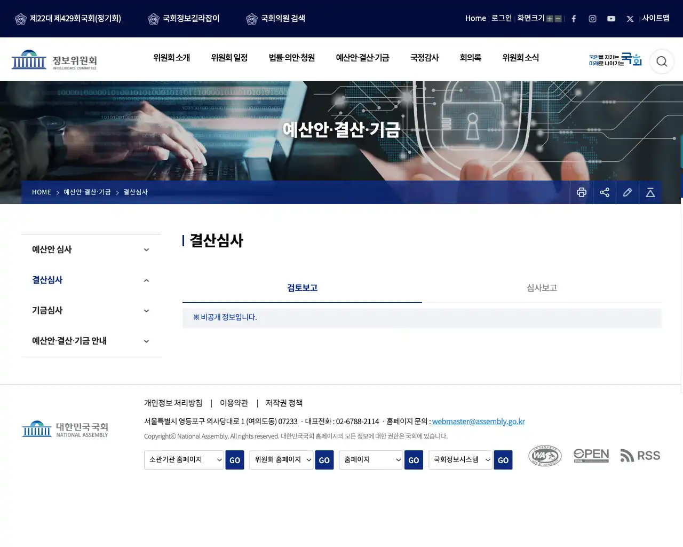Click the pencil edit icon
This screenshot has height=547, width=683.
628,192
